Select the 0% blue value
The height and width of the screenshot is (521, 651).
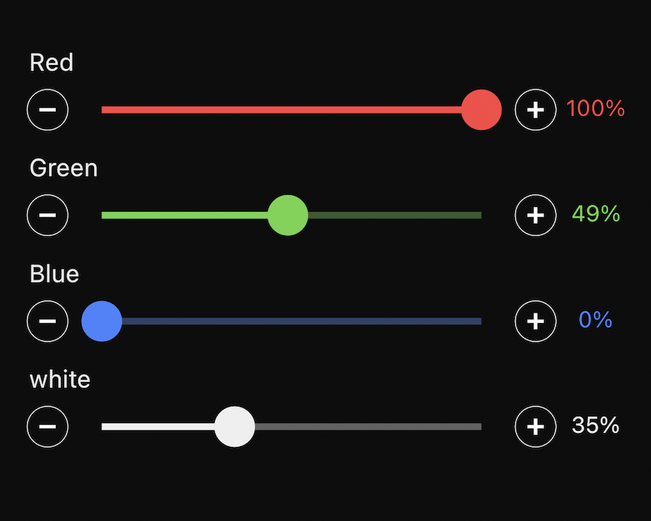[x=595, y=320]
